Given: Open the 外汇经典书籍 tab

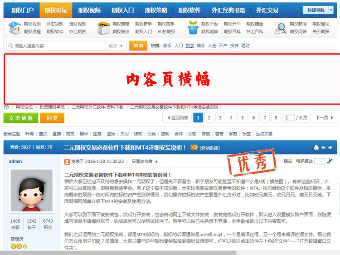Looking at the screenshot, I should (x=228, y=10).
